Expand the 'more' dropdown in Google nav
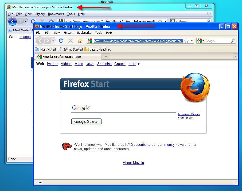The image size is (242, 191). coord(134,64)
